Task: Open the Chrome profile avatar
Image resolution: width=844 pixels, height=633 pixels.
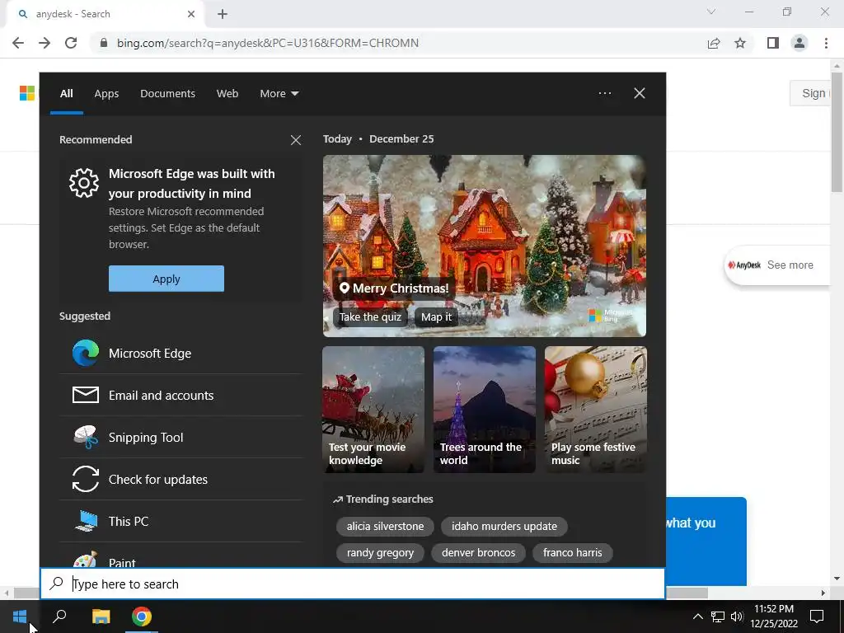Action: tap(799, 43)
